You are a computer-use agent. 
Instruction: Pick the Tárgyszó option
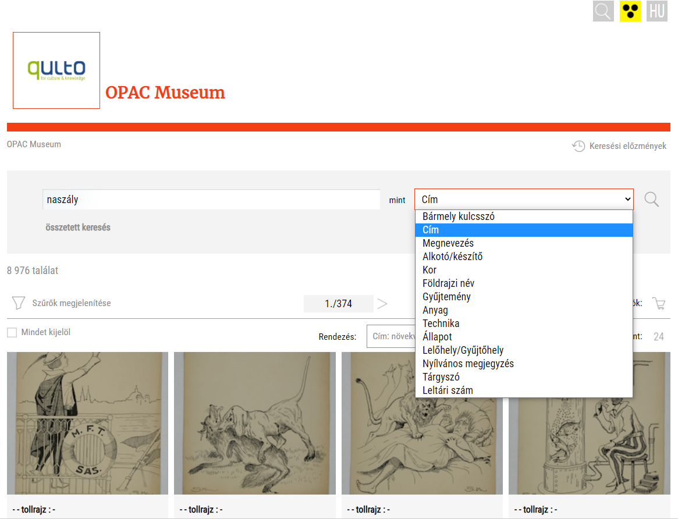pyautogui.click(x=524, y=377)
